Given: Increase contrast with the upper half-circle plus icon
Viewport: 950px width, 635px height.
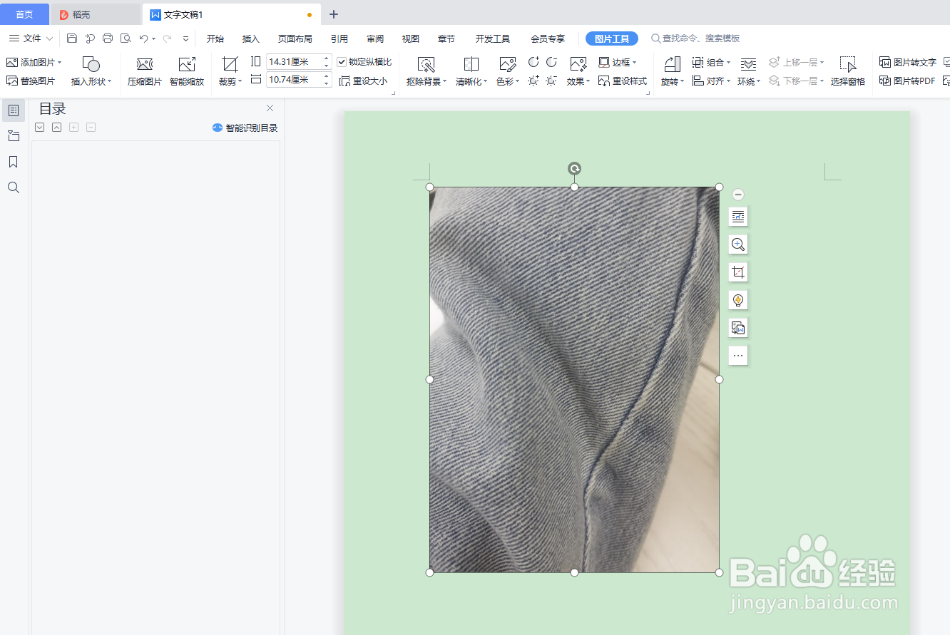Looking at the screenshot, I should coord(533,63).
